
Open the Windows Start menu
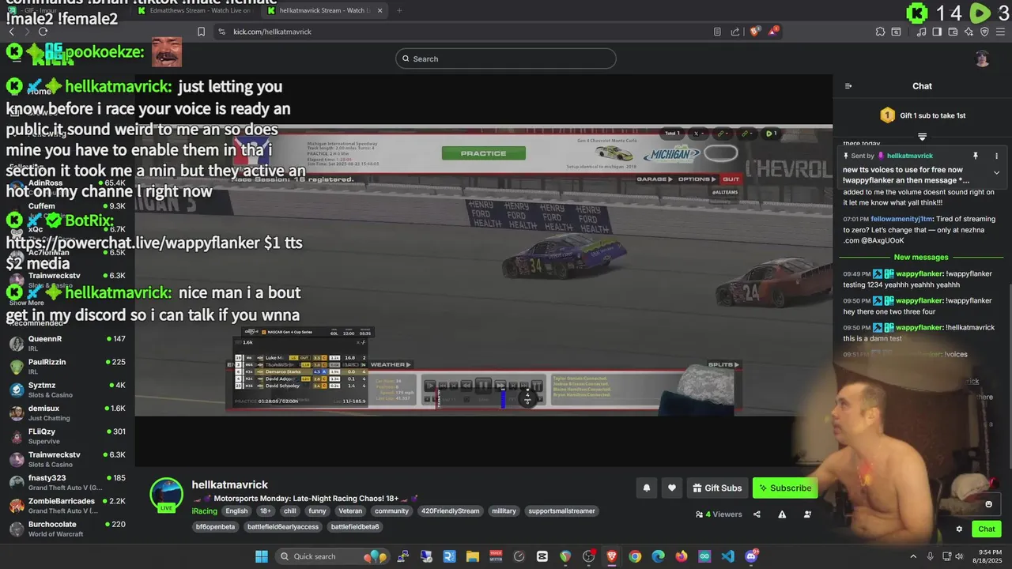tap(262, 556)
